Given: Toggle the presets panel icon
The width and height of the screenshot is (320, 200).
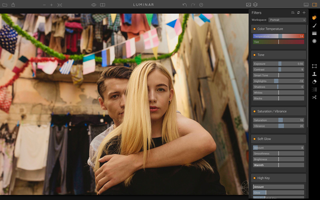Looking at the screenshot, I should coord(306,5).
